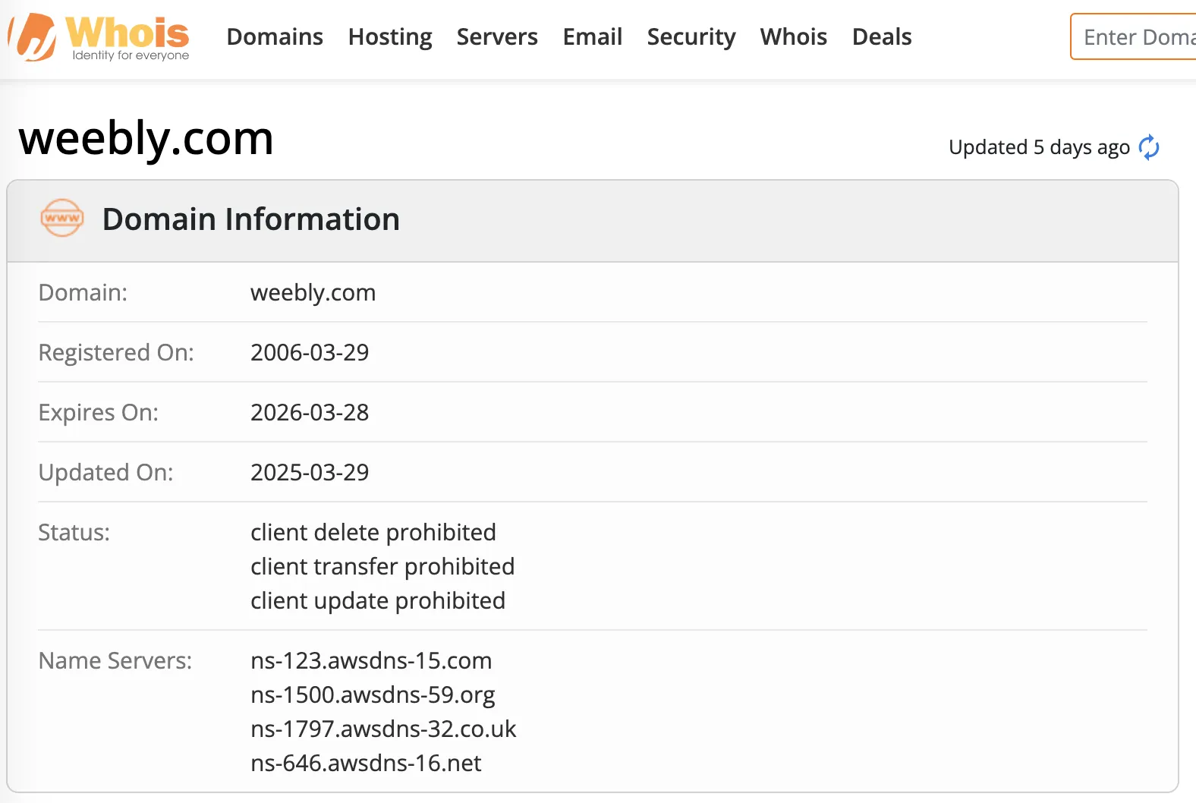Select the updated date 2025-03-29
This screenshot has width=1196, height=803.
point(310,472)
